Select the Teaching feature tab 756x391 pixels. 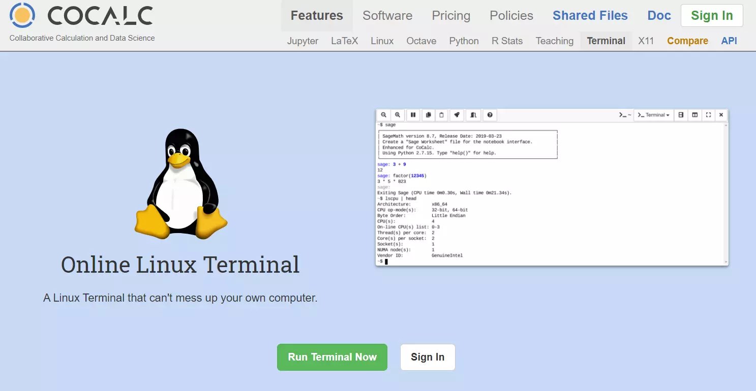coord(555,41)
